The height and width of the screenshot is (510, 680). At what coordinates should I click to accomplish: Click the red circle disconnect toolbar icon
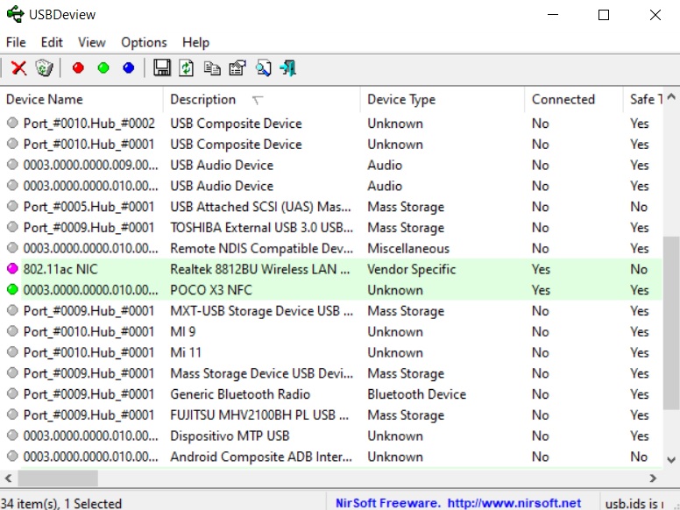[x=78, y=68]
